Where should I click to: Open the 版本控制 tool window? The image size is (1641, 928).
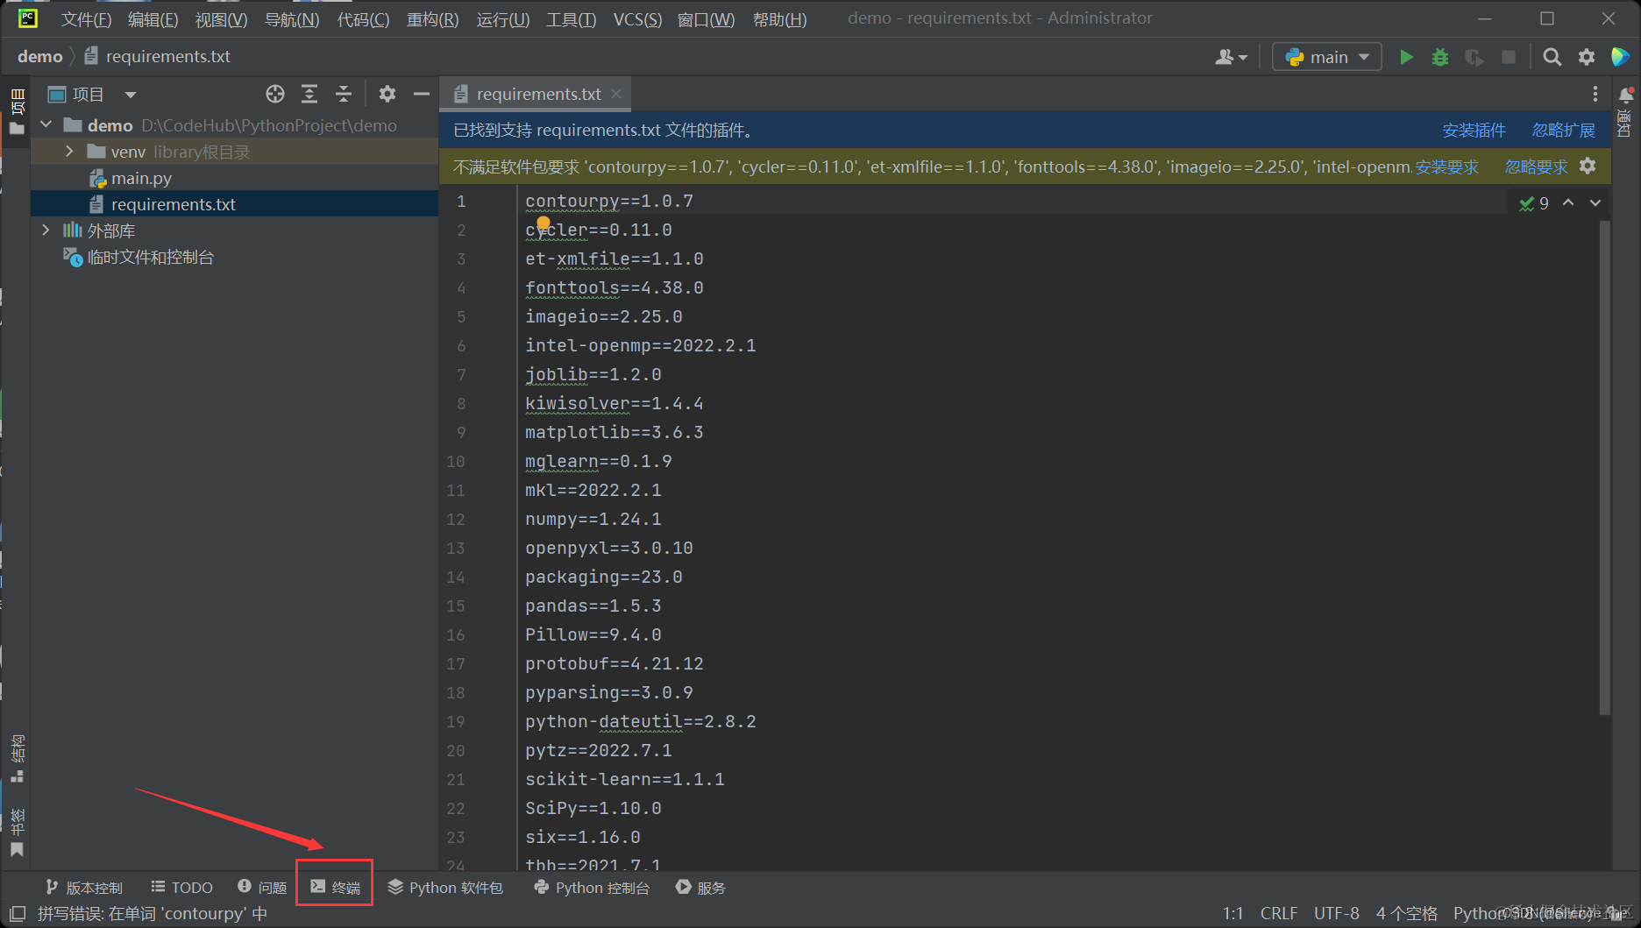[x=84, y=888]
